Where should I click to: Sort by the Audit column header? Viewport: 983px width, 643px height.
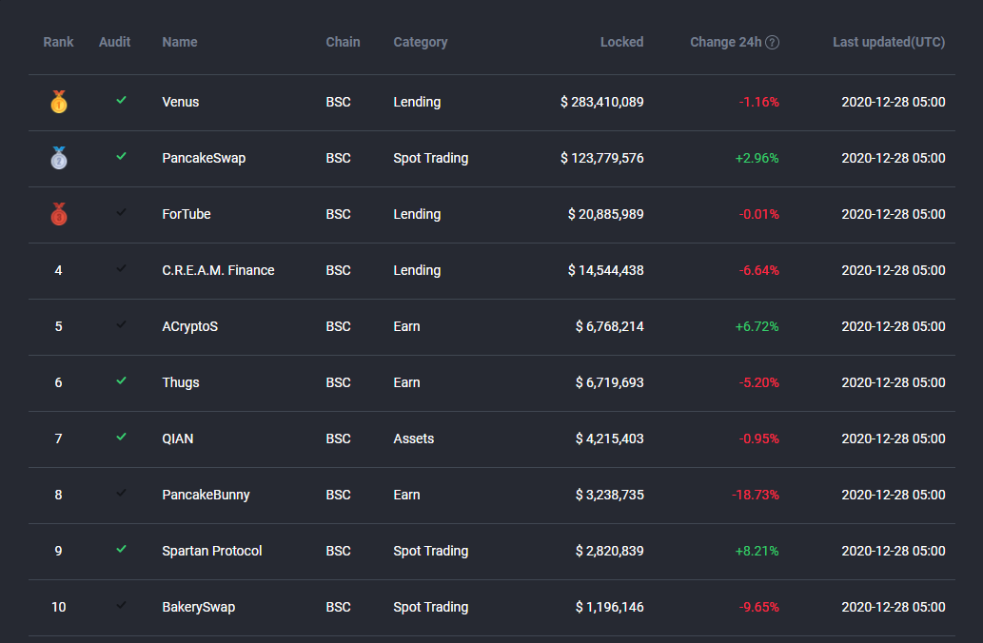tap(115, 42)
